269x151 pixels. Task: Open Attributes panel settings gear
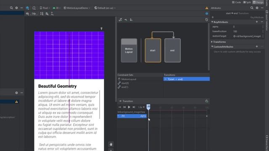pos(257,8)
